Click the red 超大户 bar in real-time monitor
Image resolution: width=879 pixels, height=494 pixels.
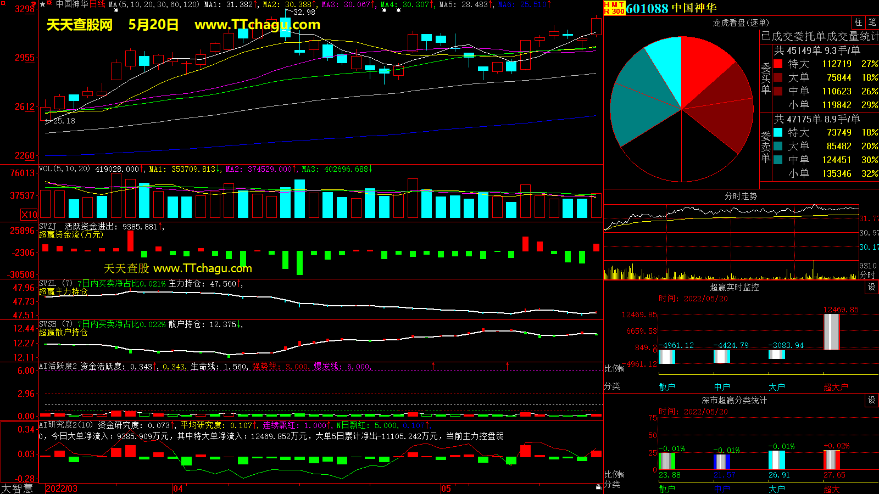(832, 332)
